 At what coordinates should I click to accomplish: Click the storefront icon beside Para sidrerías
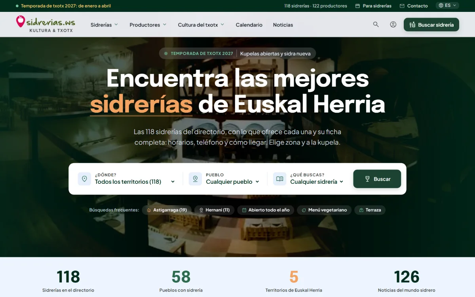pyautogui.click(x=358, y=6)
